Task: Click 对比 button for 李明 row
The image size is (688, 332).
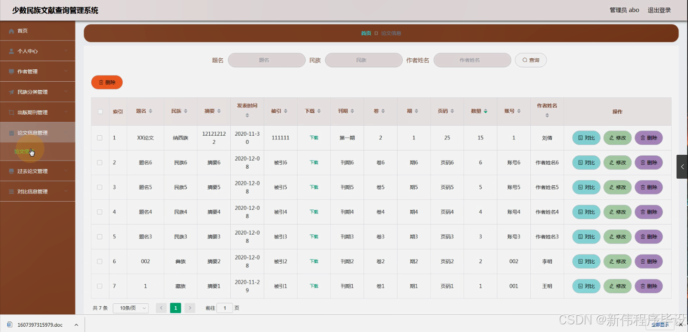Action: click(x=586, y=261)
